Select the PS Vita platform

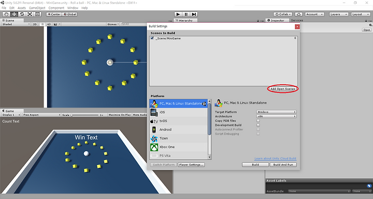[x=179, y=156]
